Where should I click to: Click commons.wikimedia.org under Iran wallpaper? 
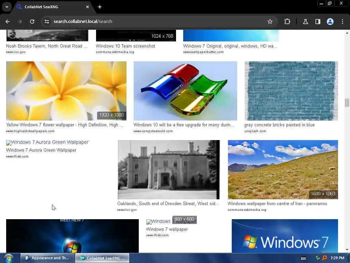pyautogui.click(x=247, y=210)
